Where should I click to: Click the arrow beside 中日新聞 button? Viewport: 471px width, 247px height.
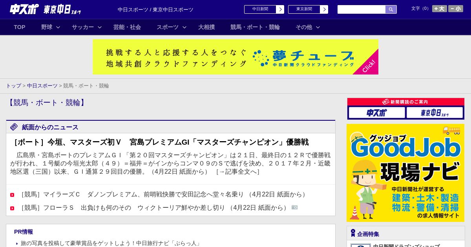pyautogui.click(x=280, y=9)
